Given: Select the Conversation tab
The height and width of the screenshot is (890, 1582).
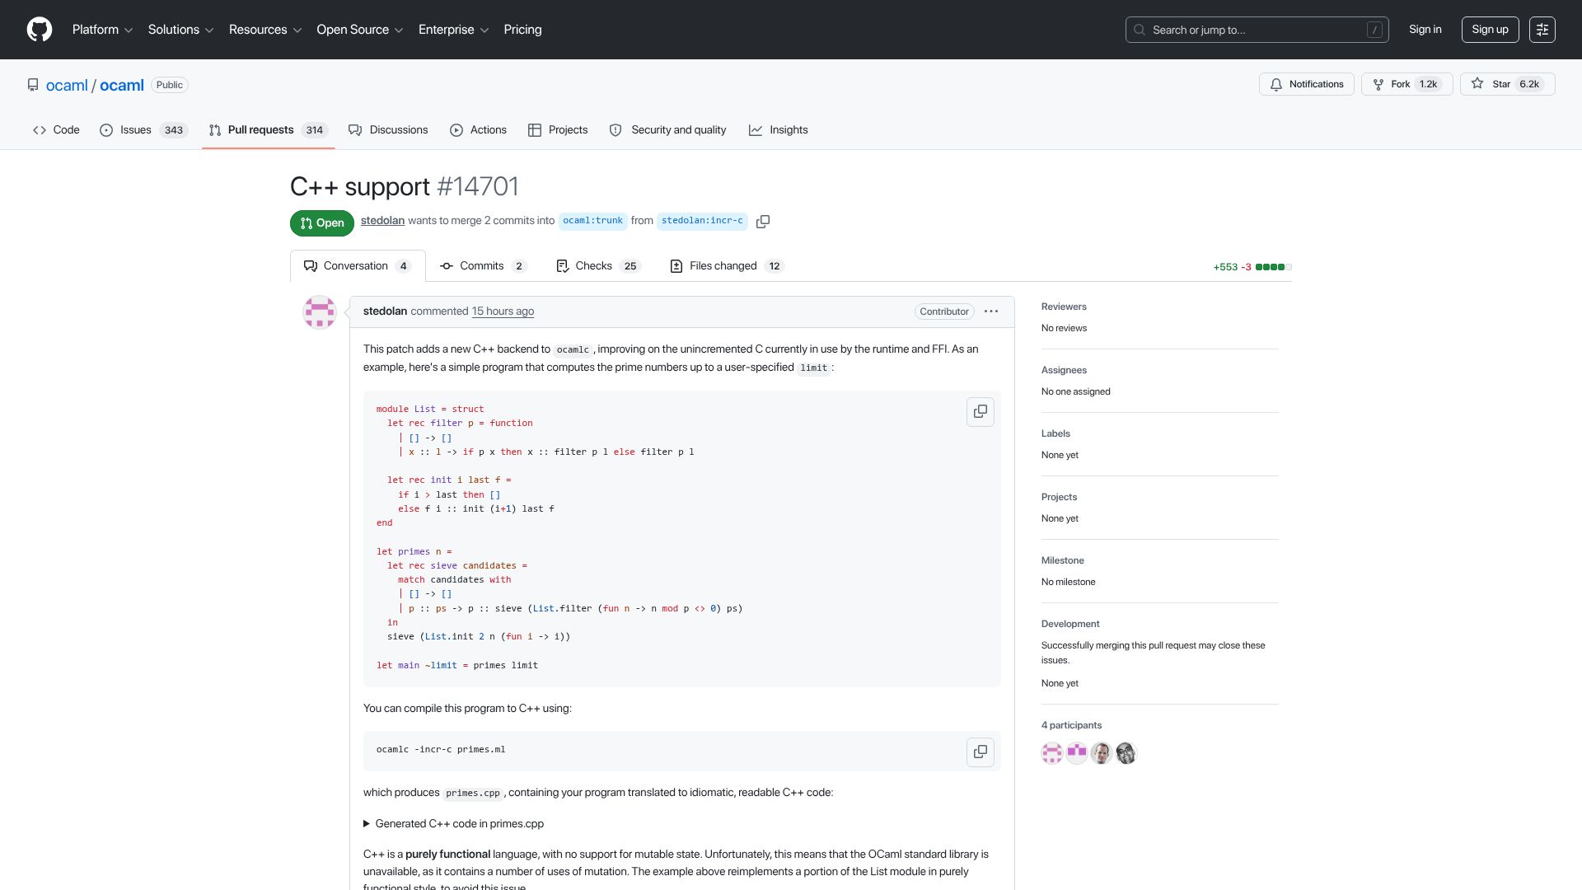Looking at the screenshot, I should click(358, 266).
